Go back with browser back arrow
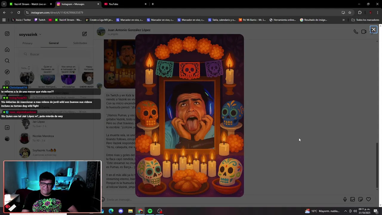This screenshot has width=382, height=215. [x=4, y=13]
